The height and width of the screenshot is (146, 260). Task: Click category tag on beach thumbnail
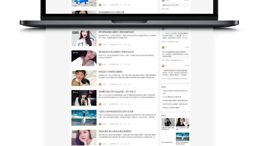pyautogui.click(x=75, y=112)
